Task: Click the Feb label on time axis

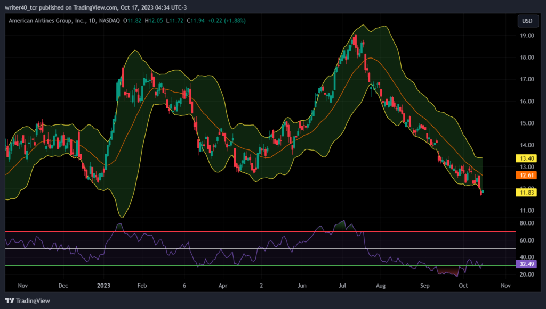Action: click(x=142, y=286)
